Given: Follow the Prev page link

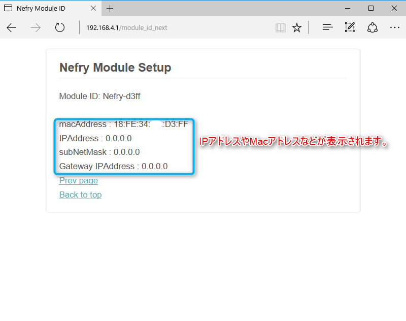Looking at the screenshot, I should point(79,180).
